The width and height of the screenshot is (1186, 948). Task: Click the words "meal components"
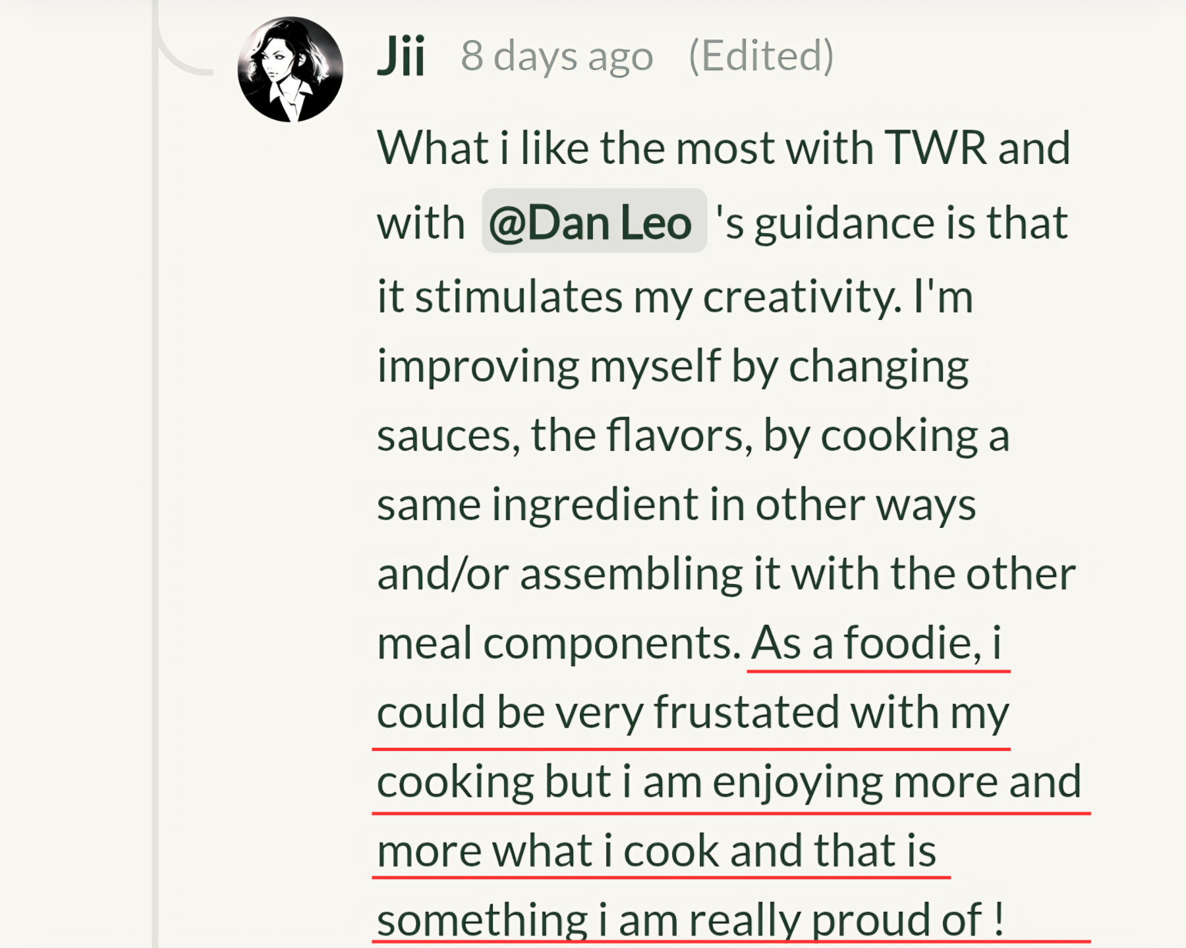click(559, 643)
